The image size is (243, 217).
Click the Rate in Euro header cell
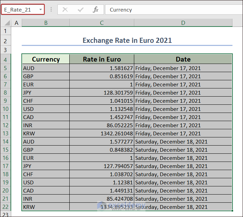[x=102, y=59]
